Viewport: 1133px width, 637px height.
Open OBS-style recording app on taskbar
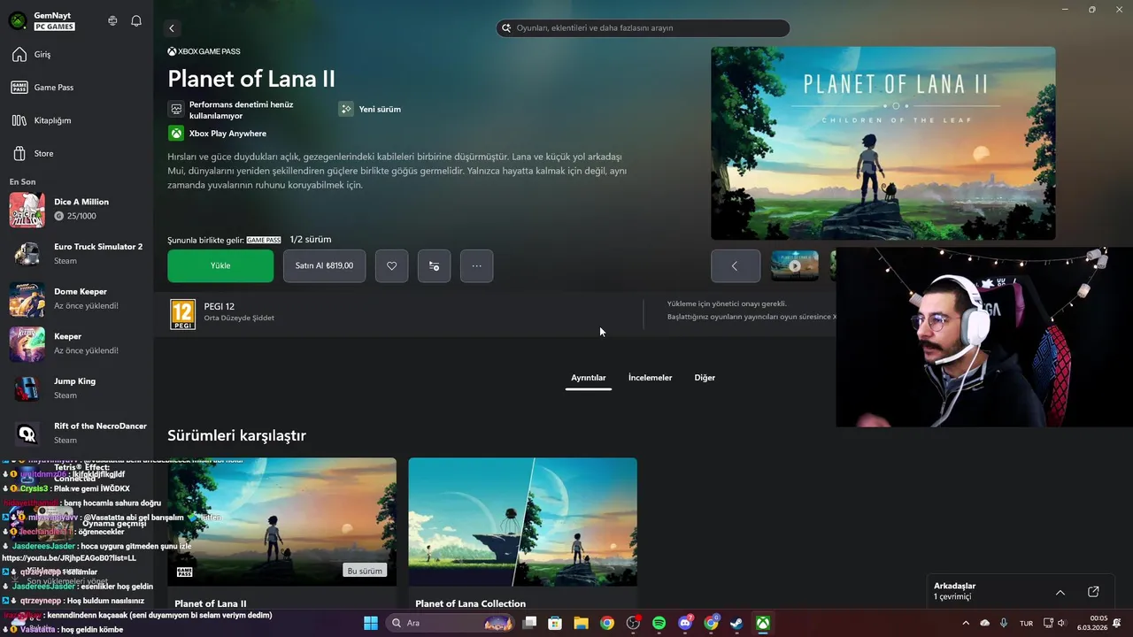tap(633, 623)
